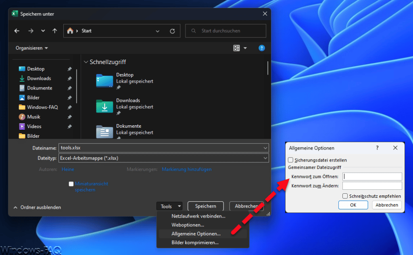
Task: Go back with the left arrow
Action: (17, 31)
